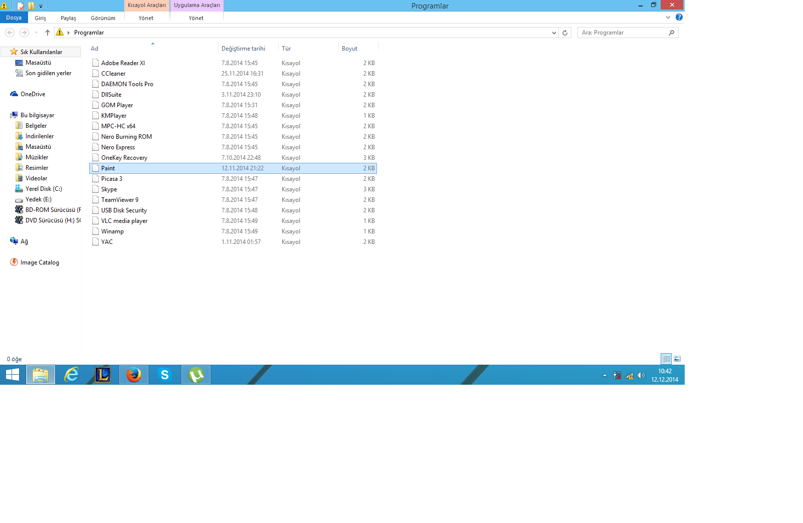This screenshot has height=523, width=803.
Task: Expand the ribbon chevron
Action: 668,17
